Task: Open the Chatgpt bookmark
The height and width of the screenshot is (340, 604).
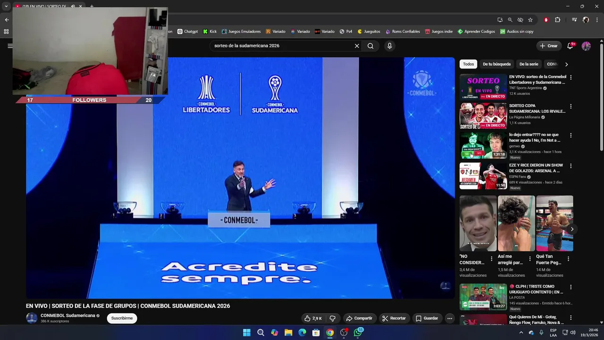Action: (187, 32)
